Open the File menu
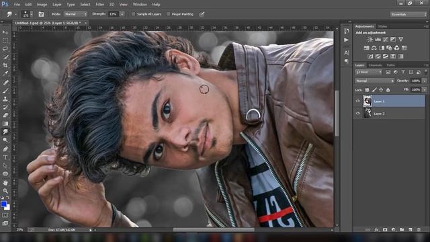430x242 pixels. 17,5
